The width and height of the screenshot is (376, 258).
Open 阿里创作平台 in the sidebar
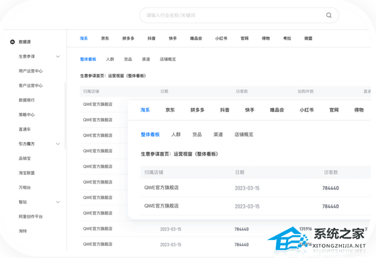pos(31,216)
